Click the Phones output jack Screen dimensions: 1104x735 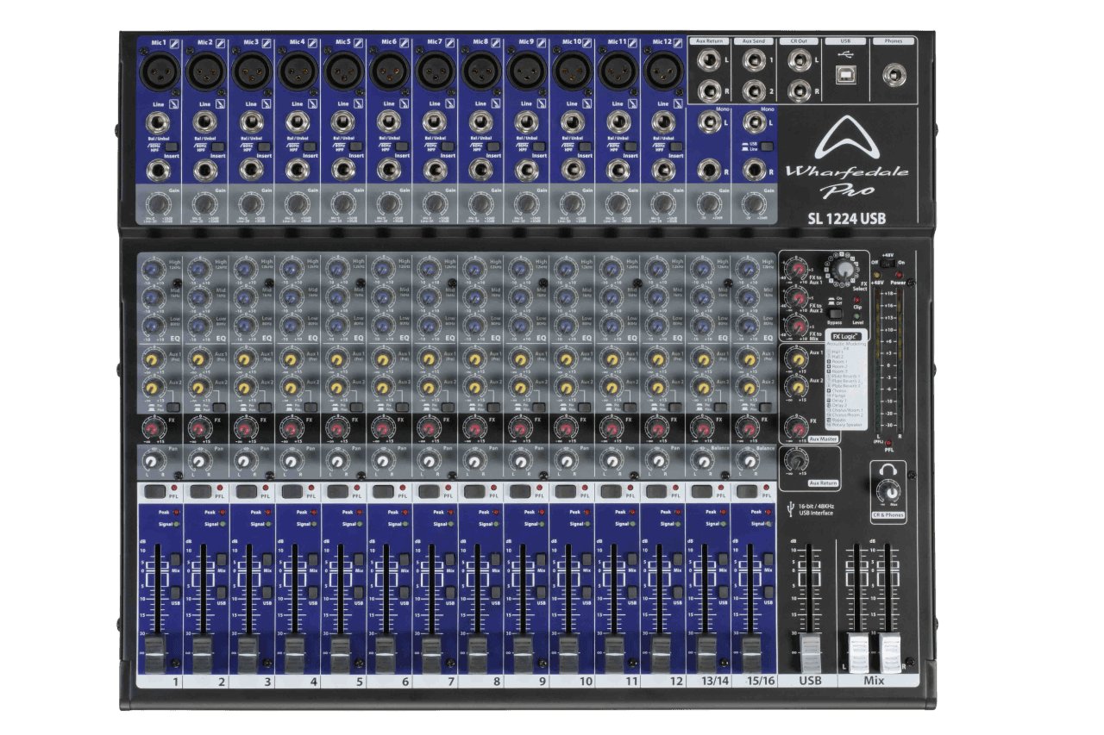point(894,74)
